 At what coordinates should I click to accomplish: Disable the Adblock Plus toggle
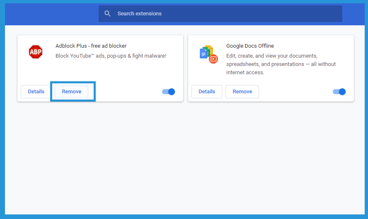(x=169, y=91)
